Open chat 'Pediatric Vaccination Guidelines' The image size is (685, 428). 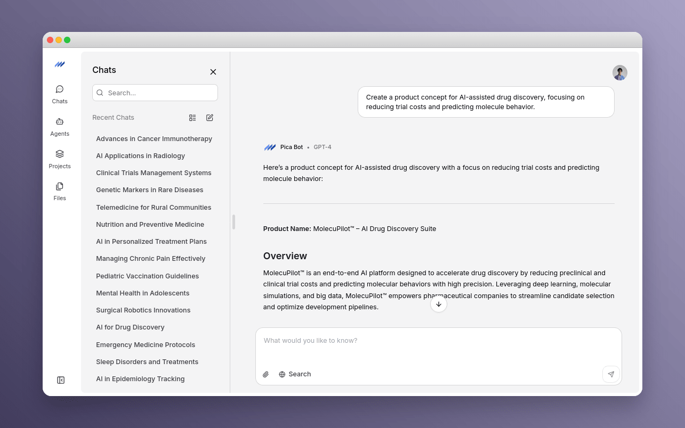click(148, 276)
